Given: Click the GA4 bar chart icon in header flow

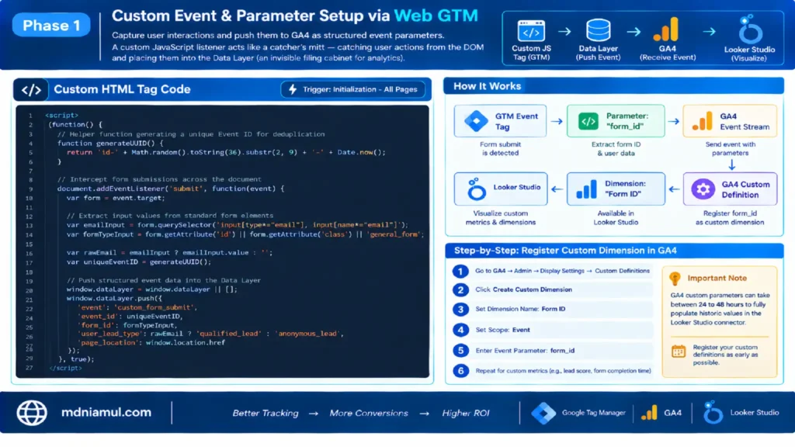Looking at the screenshot, I should tap(666, 30).
